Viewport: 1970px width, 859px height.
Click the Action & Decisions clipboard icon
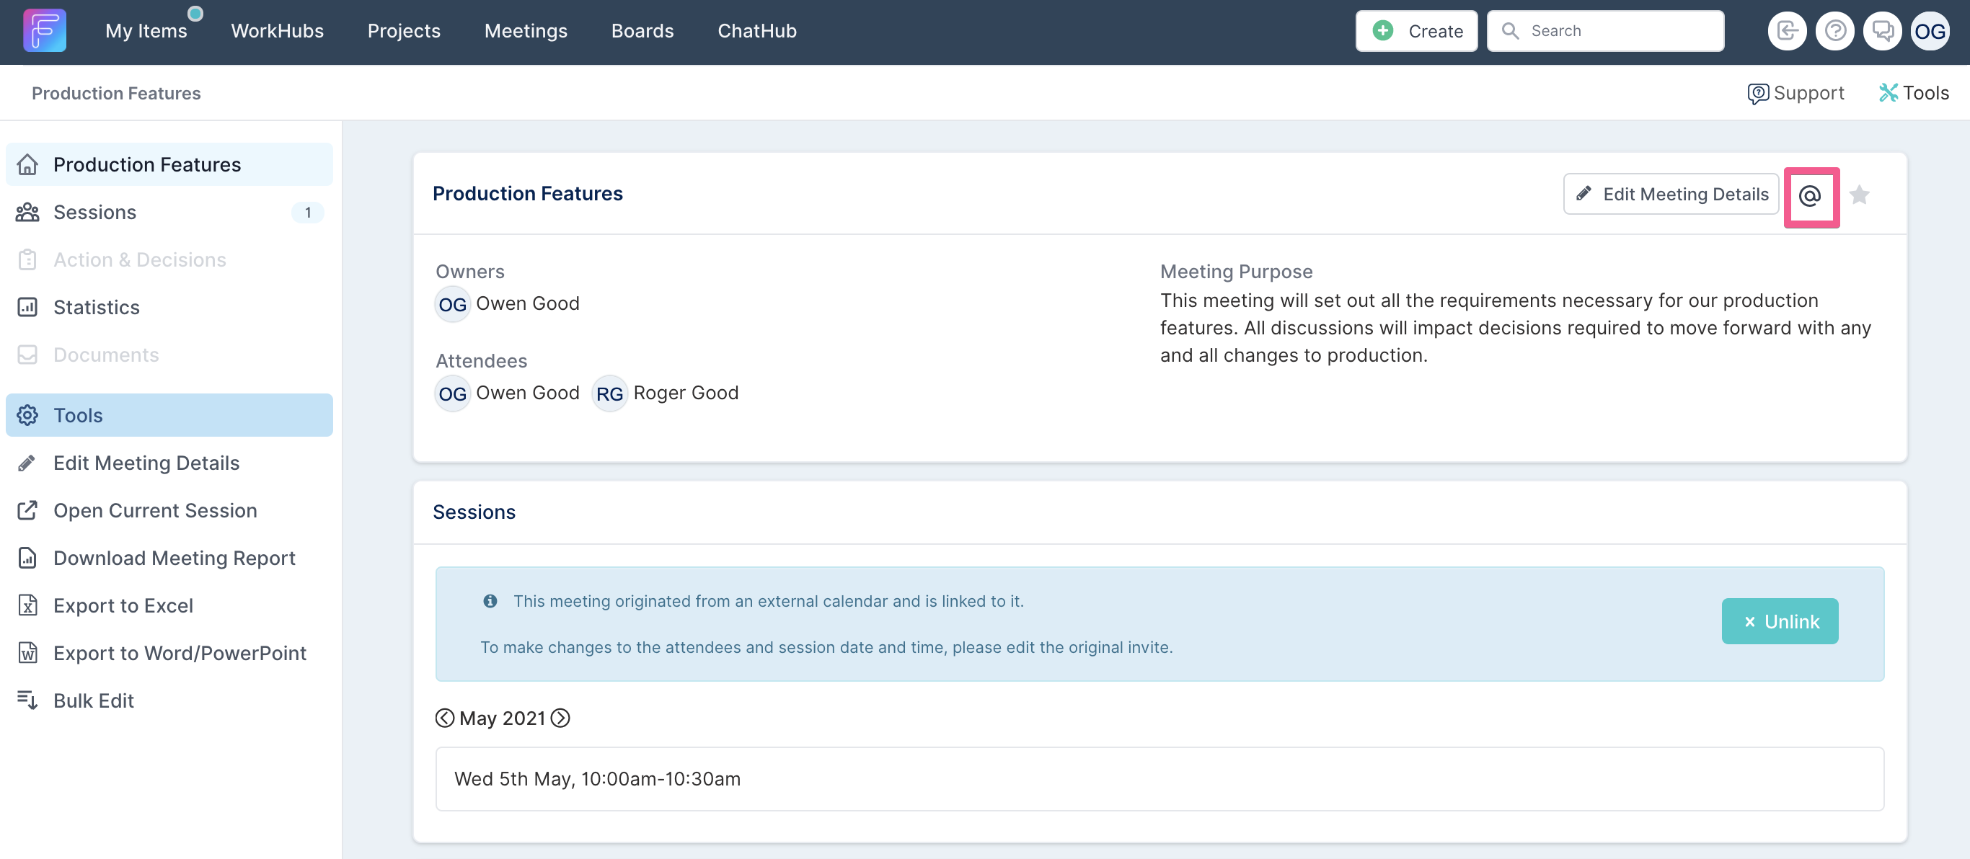[27, 260]
